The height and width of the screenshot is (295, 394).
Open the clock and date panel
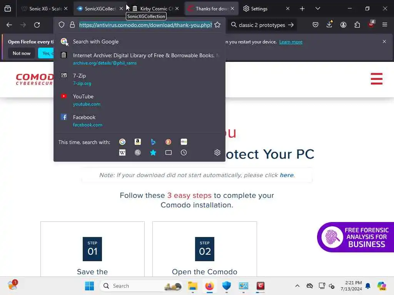[x=351, y=286]
